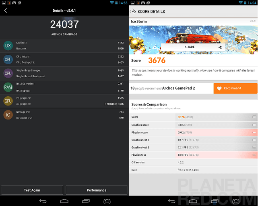Tap the 3DMark logo beside SCORE DETAILS
The image size is (258, 206).
(134, 11)
